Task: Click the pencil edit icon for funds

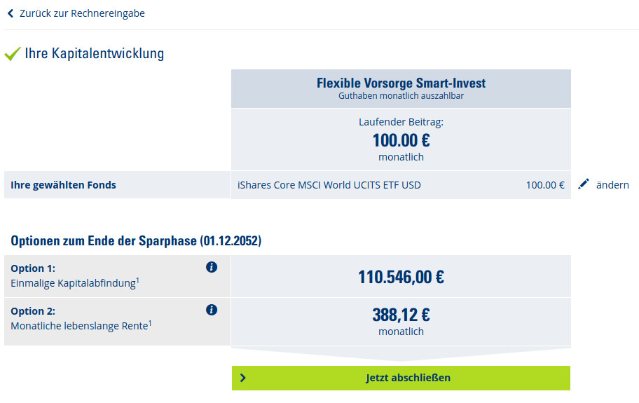Action: pyautogui.click(x=584, y=184)
